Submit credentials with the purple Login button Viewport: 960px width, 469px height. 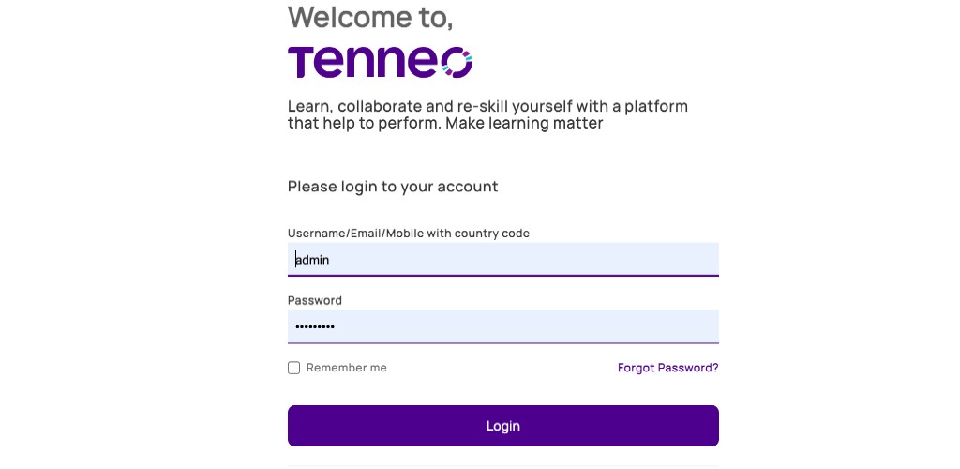click(503, 426)
